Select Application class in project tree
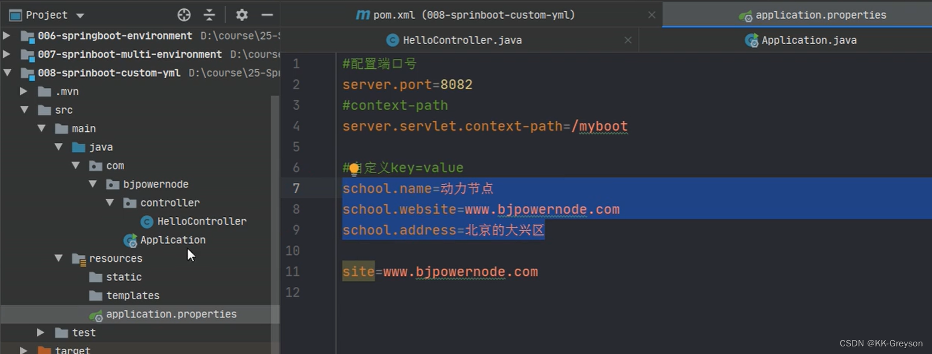The image size is (932, 354). [x=173, y=240]
